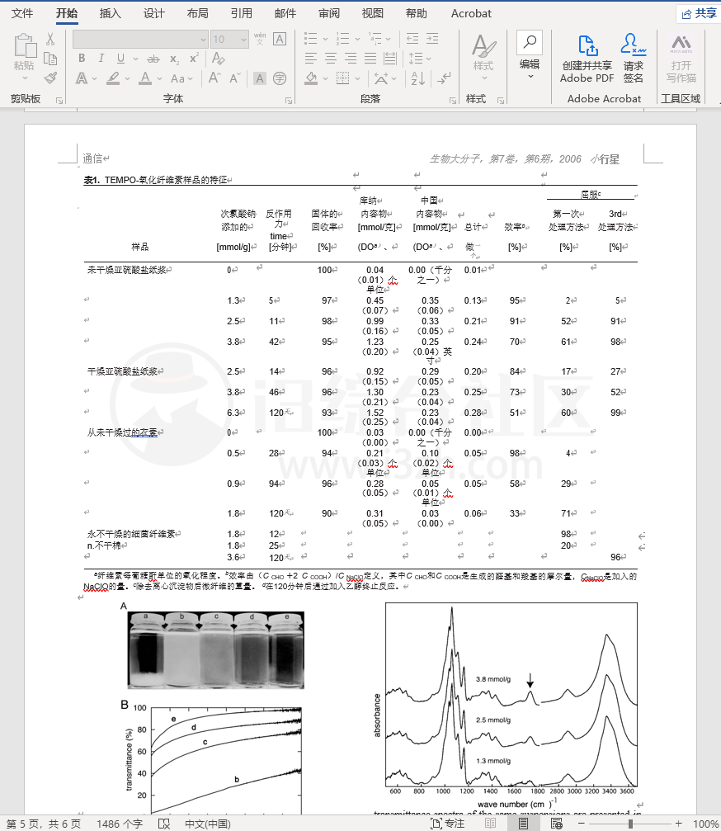Click the Increase Indent icon
The image size is (721, 831).
[432, 39]
